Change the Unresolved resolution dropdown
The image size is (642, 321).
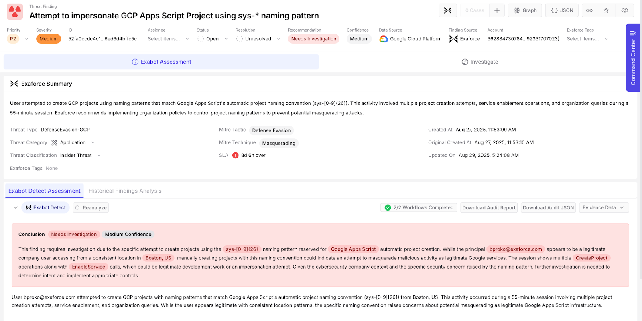coord(258,39)
